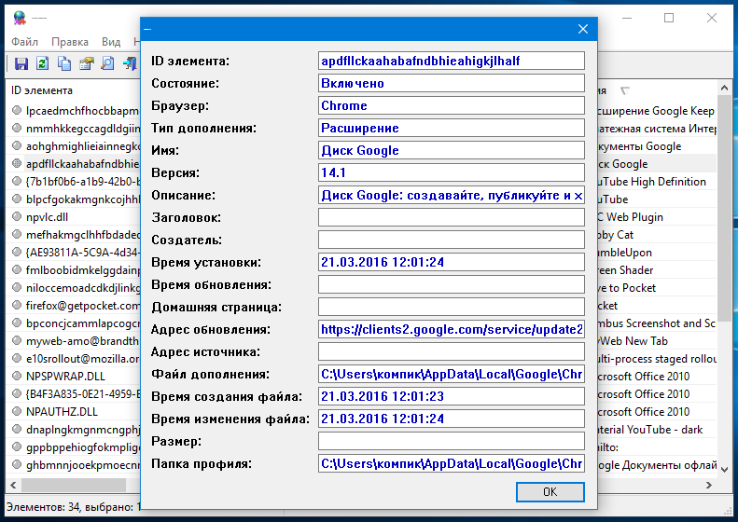Click the ID элемента value field in dialog

(452, 61)
